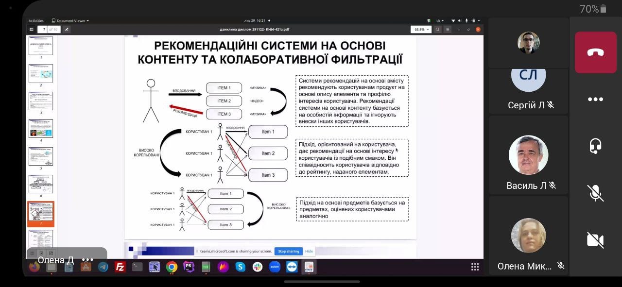This screenshot has width=622, height=287.
Task: Open Zoom from the dock
Action: click(x=275, y=267)
